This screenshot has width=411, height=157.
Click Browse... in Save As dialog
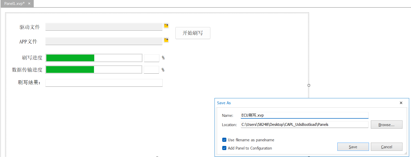coord(386,125)
